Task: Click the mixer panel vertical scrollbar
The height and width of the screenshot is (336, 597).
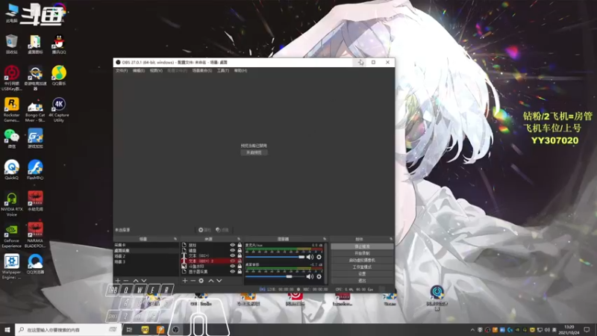Action: click(326, 263)
